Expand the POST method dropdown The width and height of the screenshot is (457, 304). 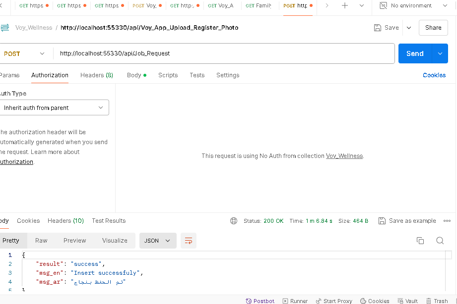[x=25, y=53]
